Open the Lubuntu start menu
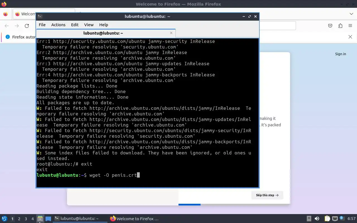Image resolution: width=357 pixels, height=223 pixels. [4, 219]
